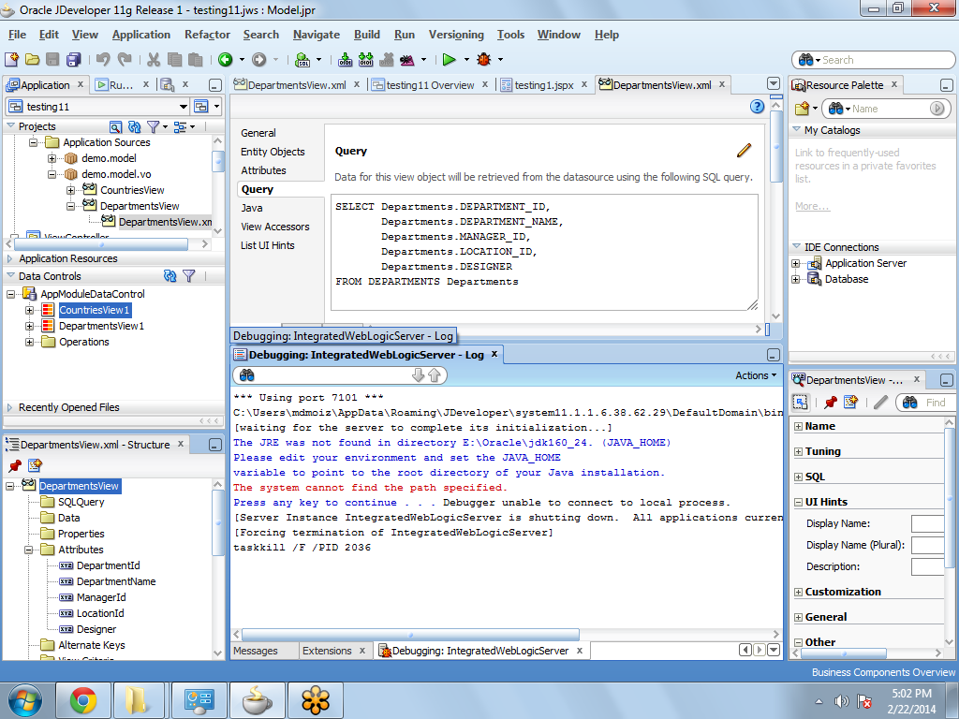Click the top-right Search field

(874, 60)
